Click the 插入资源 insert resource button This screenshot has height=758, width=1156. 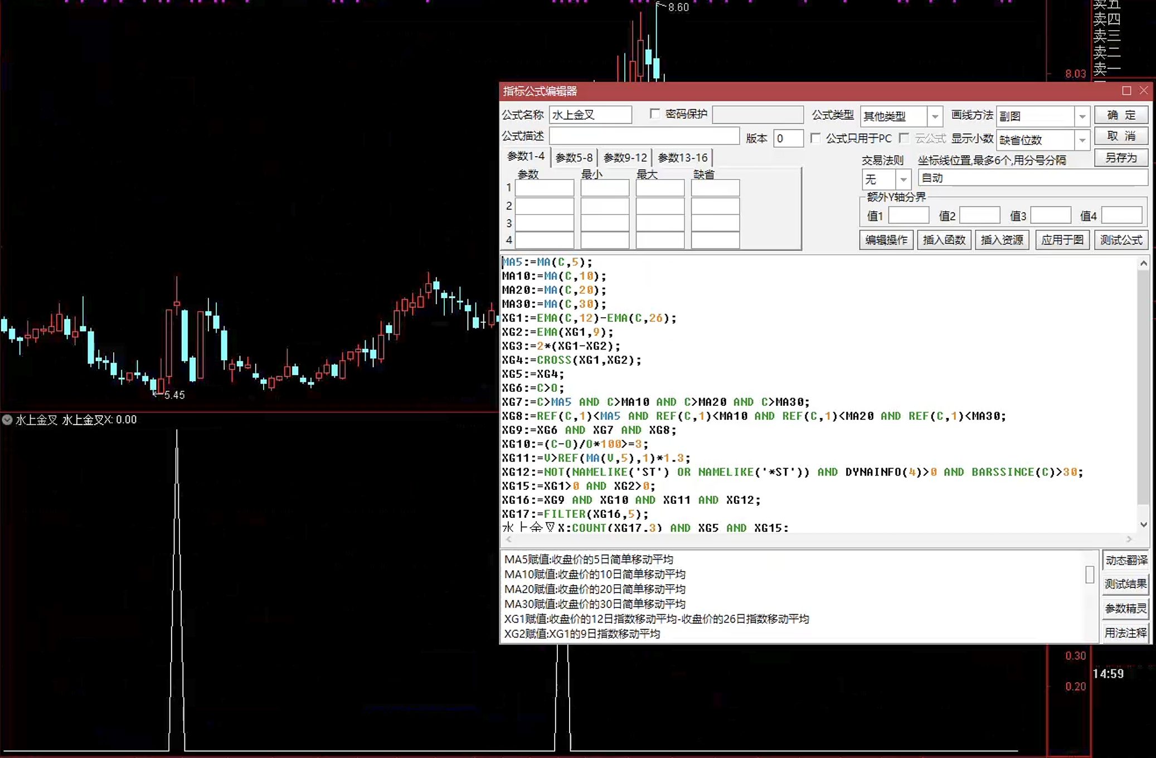point(1002,240)
